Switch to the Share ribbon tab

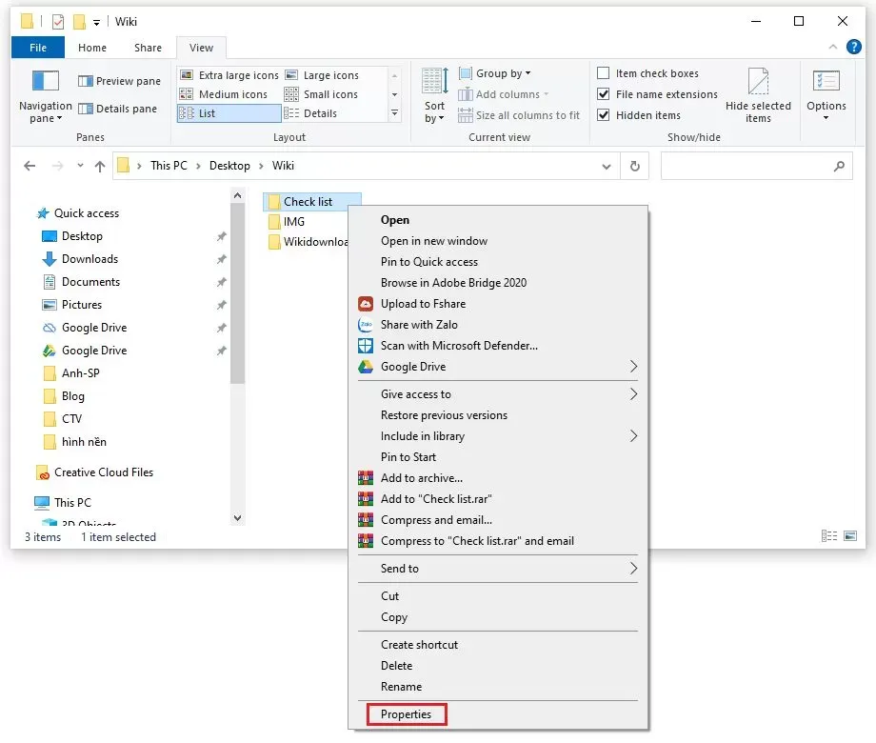pos(148,48)
